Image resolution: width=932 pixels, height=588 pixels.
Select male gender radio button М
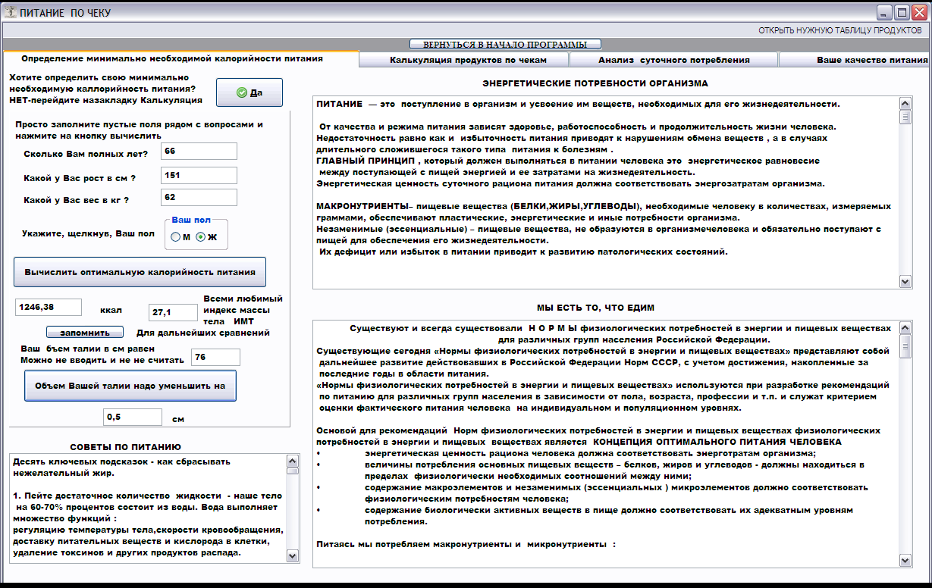pos(176,237)
